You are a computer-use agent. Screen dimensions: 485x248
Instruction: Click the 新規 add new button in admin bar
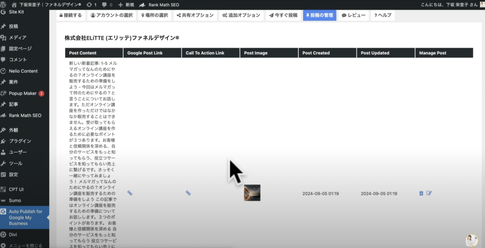click(x=126, y=4)
